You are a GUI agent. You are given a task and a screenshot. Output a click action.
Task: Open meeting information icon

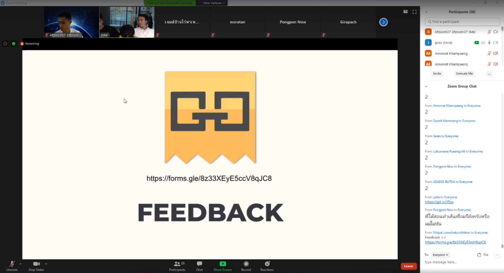click(x=5, y=44)
